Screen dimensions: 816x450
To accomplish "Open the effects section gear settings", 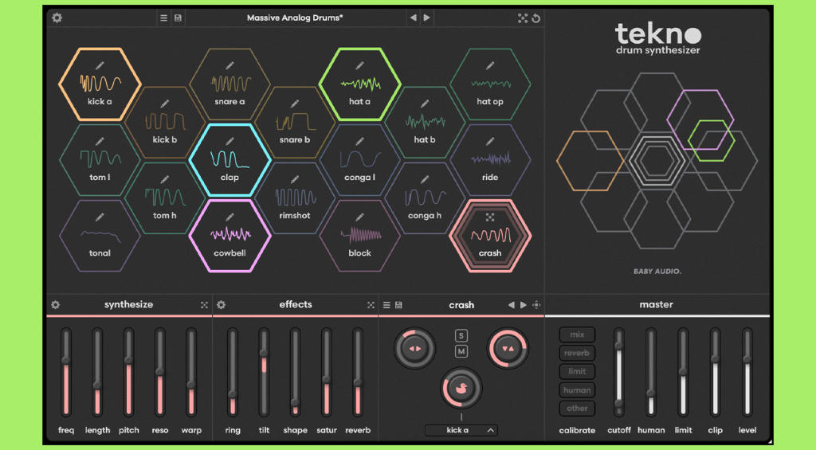I will click(221, 305).
